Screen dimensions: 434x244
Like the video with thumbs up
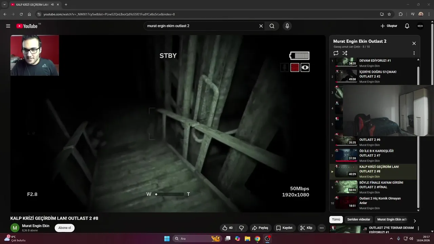(x=228, y=228)
